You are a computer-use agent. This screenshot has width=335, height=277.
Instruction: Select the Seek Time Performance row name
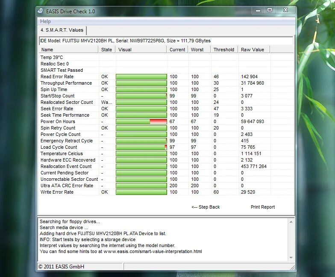65,115
